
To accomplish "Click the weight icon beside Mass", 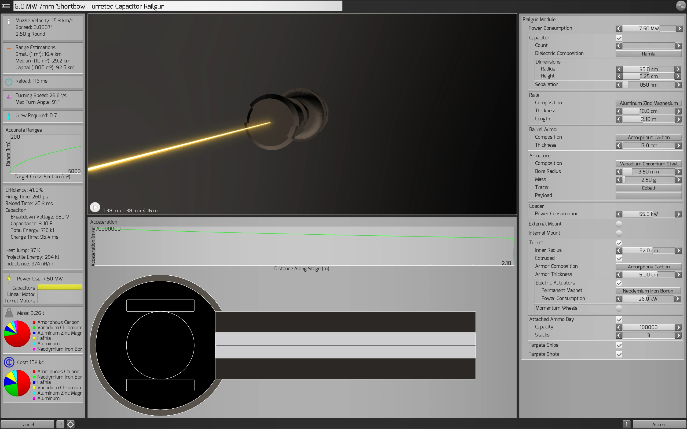I will coord(9,313).
